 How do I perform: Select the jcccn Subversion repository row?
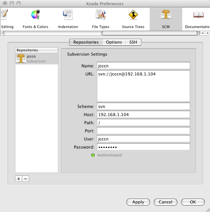tap(36, 59)
